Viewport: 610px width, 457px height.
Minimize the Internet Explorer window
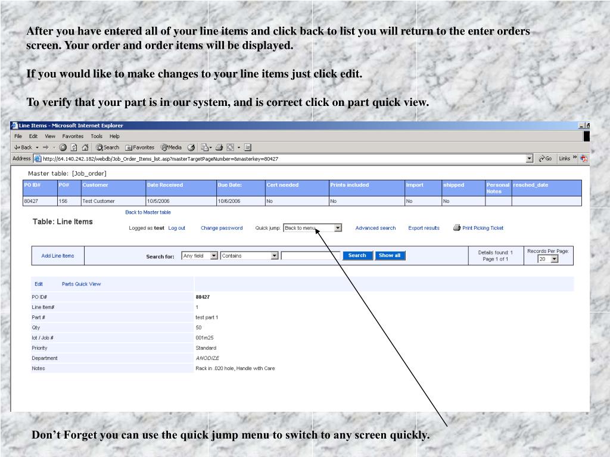[x=581, y=126]
